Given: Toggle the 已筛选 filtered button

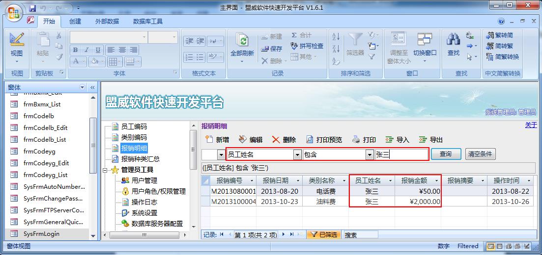Looking at the screenshot, I should [x=324, y=234].
